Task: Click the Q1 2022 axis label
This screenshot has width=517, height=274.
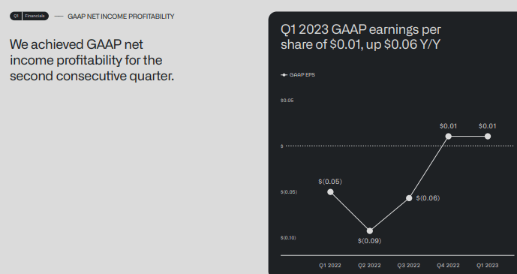Action: (x=330, y=266)
